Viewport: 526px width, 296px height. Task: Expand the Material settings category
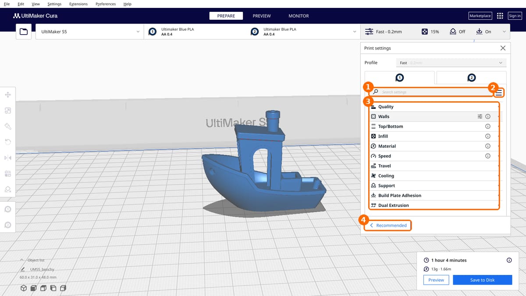pyautogui.click(x=434, y=146)
